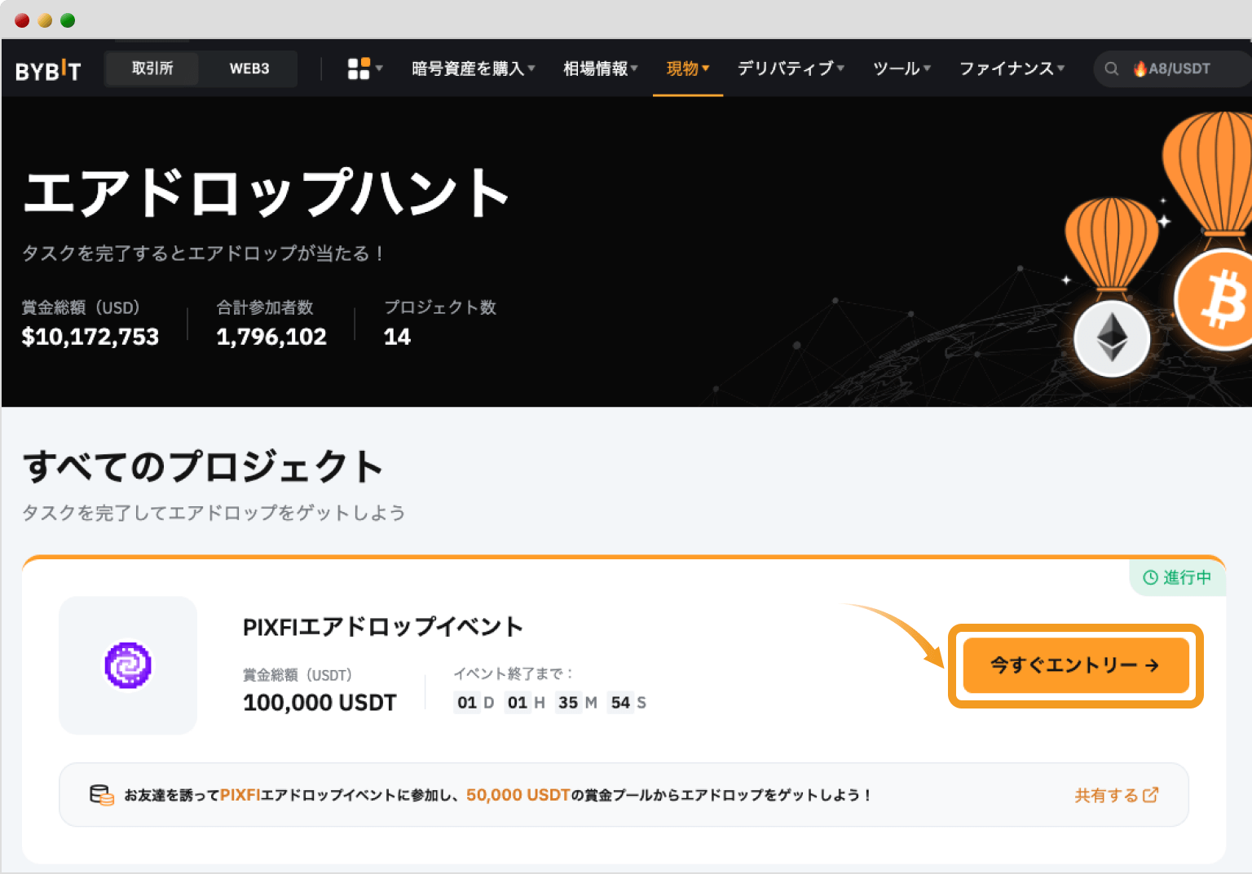Open the 相場情報 menu
1252x874 pixels.
point(601,68)
